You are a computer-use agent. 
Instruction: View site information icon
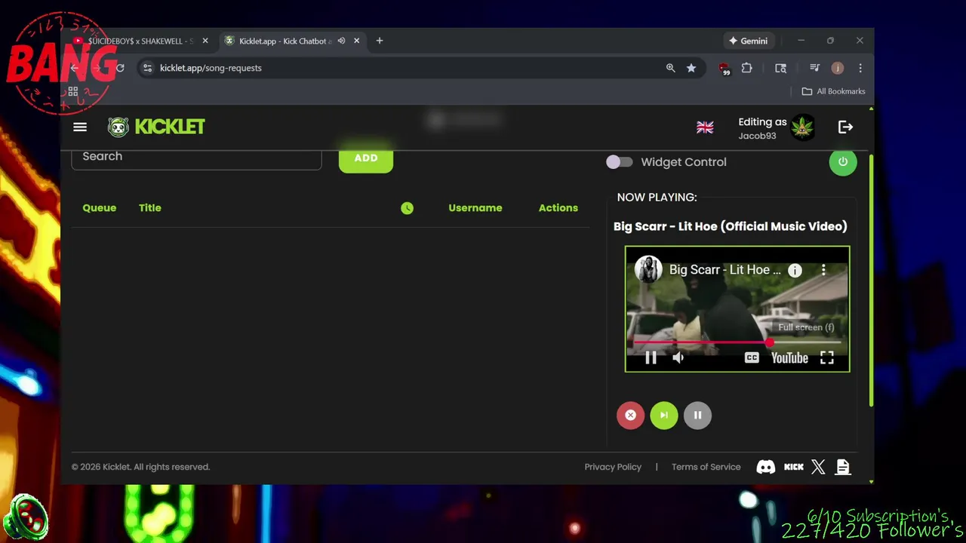pyautogui.click(x=148, y=68)
